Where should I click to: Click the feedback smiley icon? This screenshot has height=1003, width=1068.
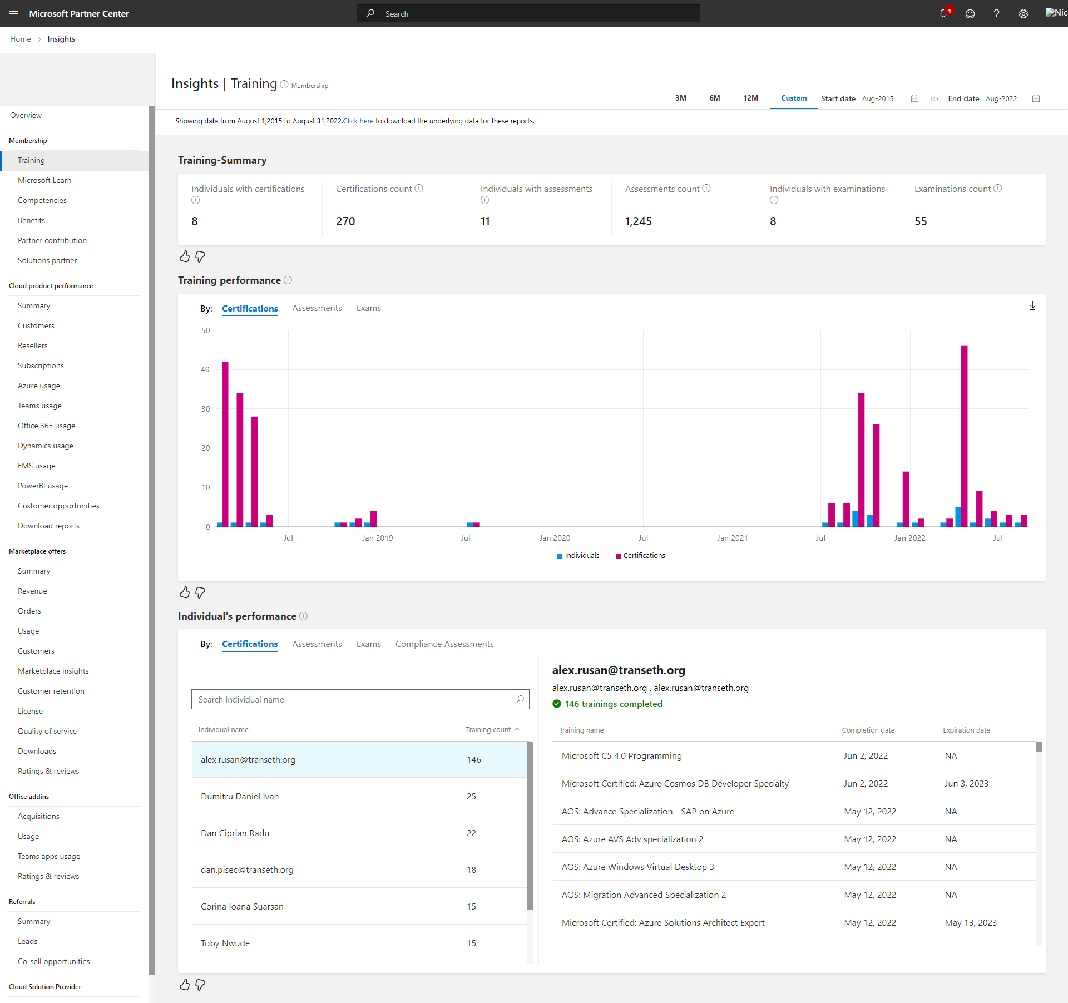[970, 14]
